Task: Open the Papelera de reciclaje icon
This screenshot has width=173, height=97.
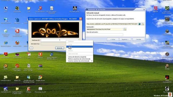Action: [6, 33]
